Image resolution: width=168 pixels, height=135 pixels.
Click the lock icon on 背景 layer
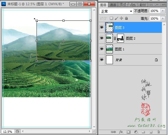click(156, 60)
